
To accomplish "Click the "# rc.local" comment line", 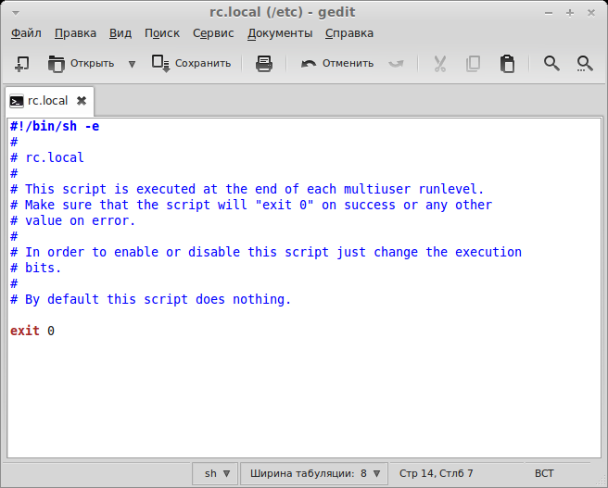I will click(x=47, y=157).
